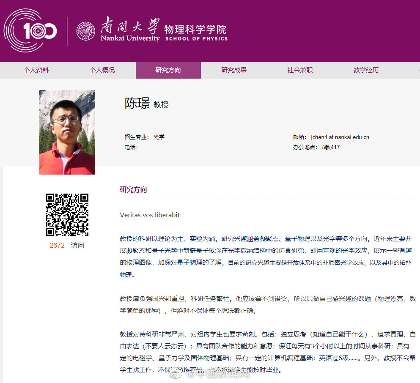Click the 邮箱 label

(x=300, y=137)
